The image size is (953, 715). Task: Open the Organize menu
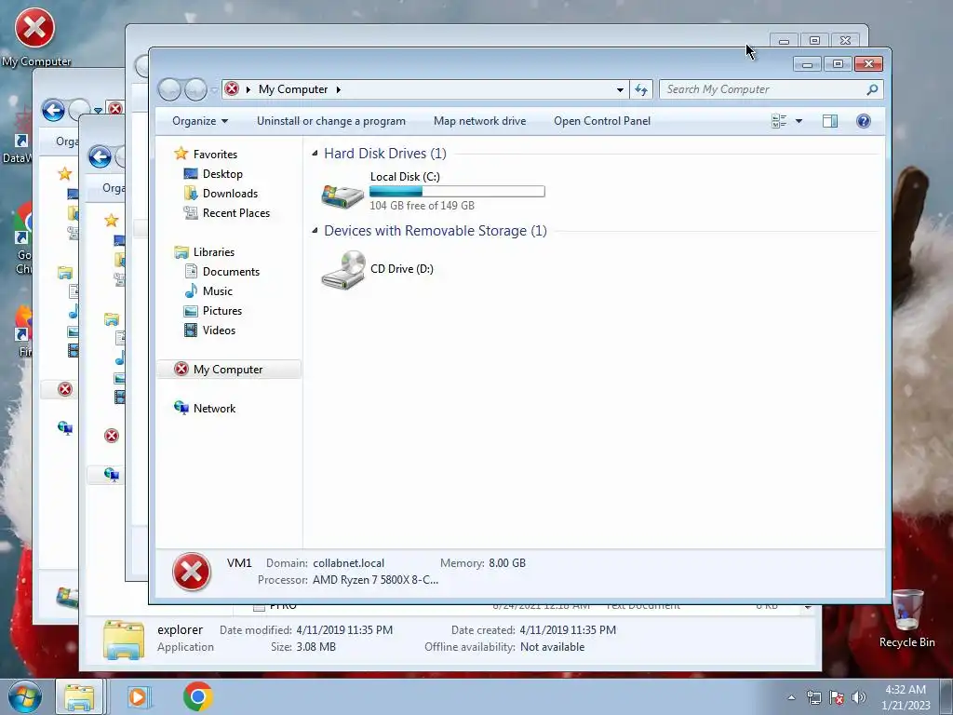(200, 121)
